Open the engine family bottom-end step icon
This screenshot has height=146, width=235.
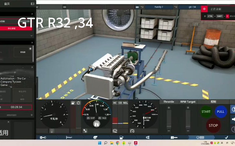click(43, 137)
